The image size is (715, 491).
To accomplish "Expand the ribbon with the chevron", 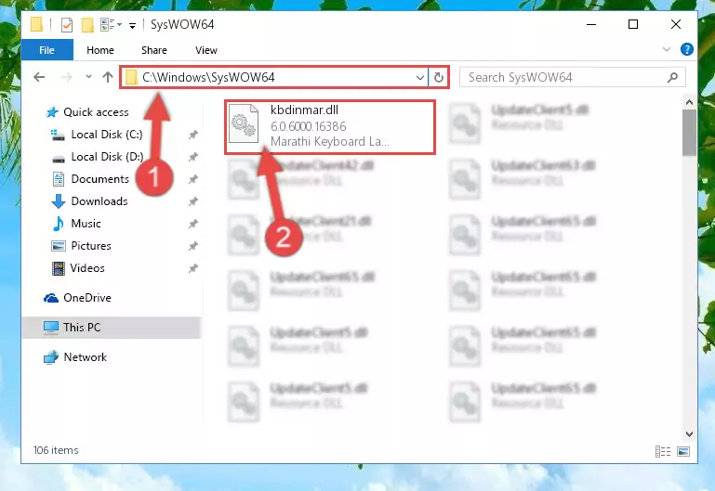I will tap(667, 49).
